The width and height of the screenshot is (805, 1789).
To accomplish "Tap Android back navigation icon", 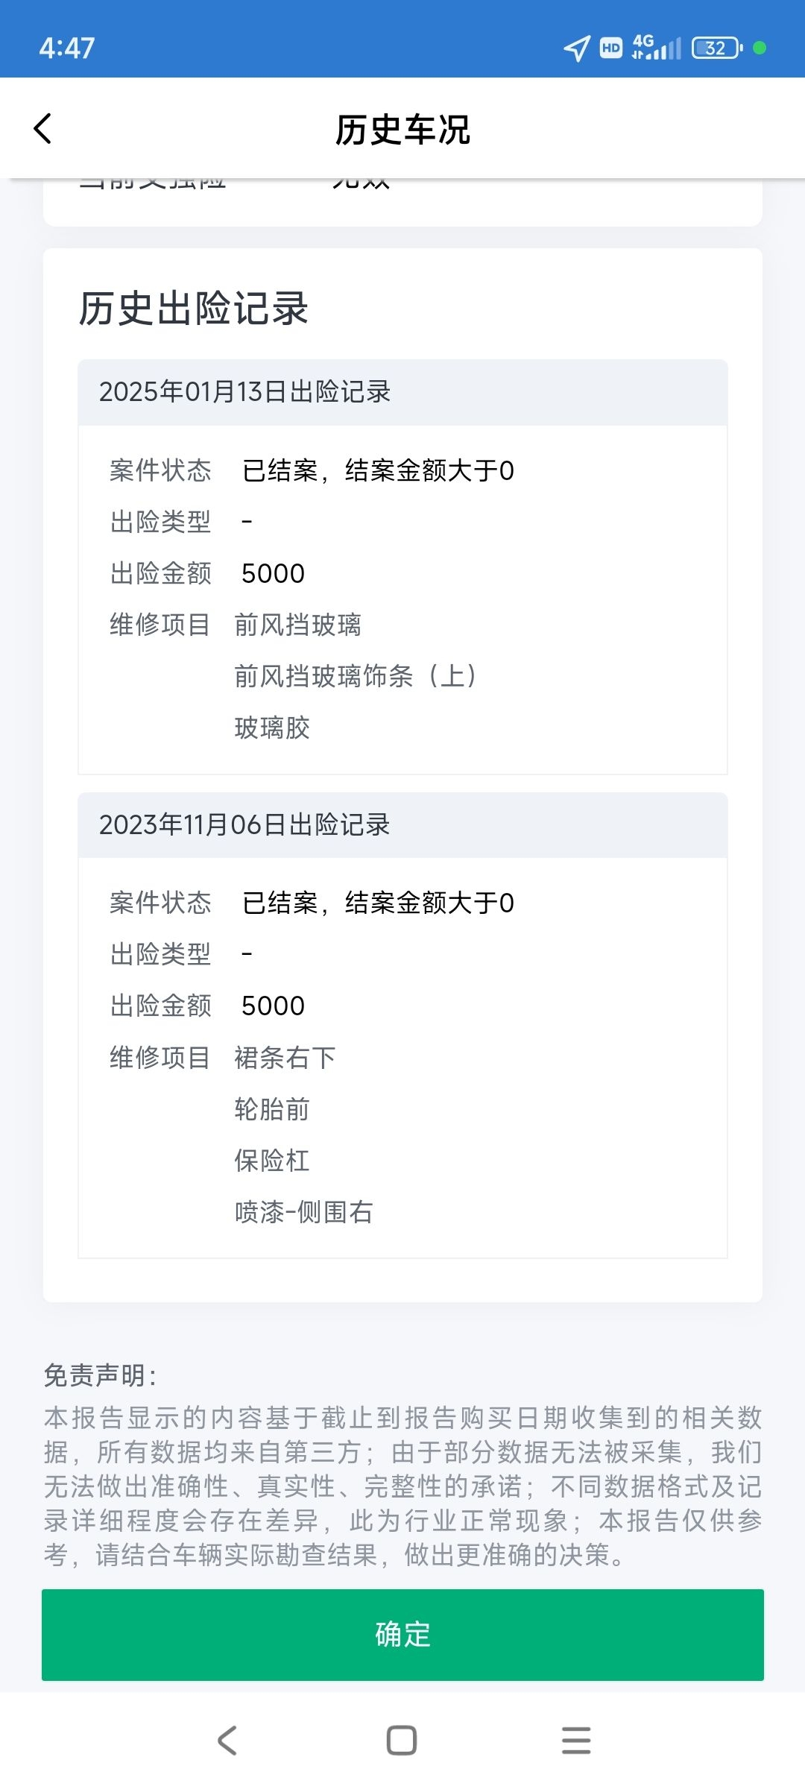I will point(227,1741).
